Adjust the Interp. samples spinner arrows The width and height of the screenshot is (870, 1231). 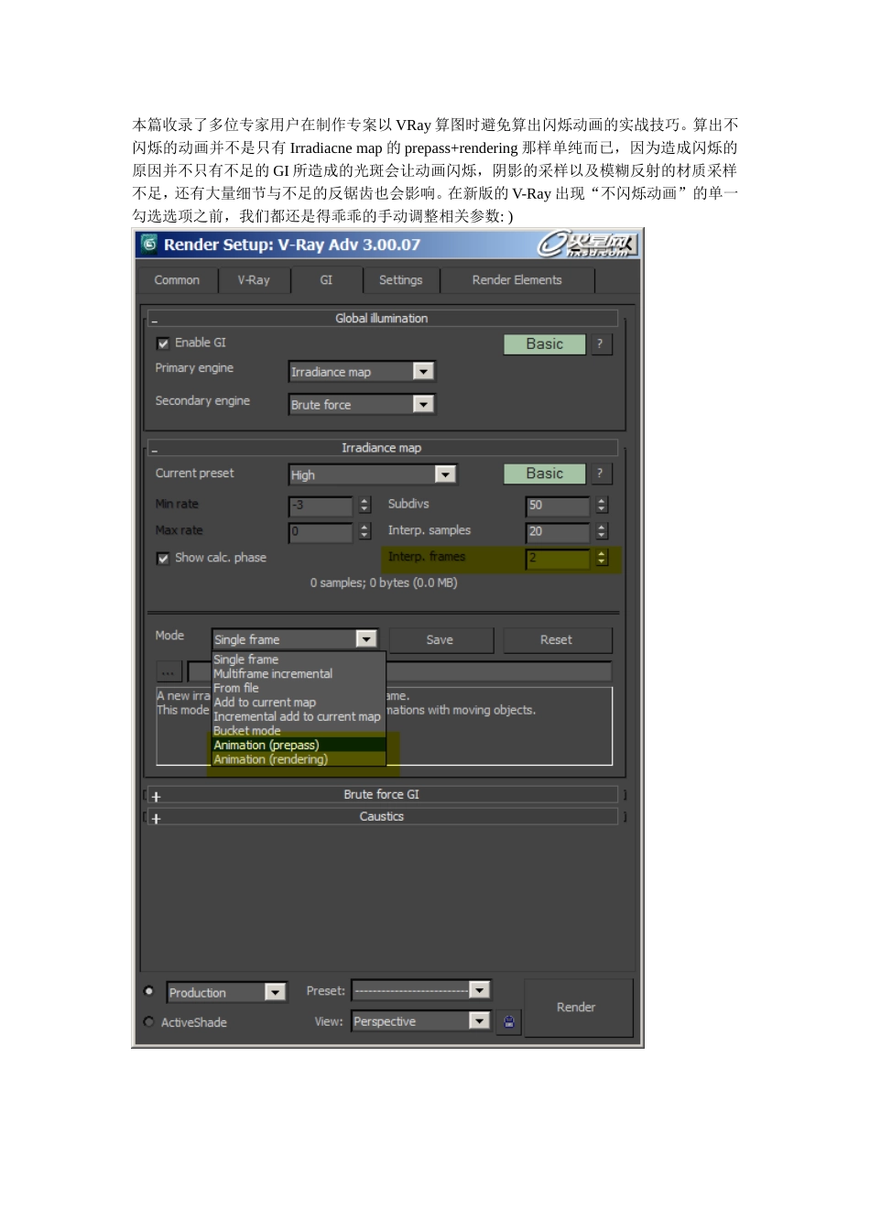[602, 531]
